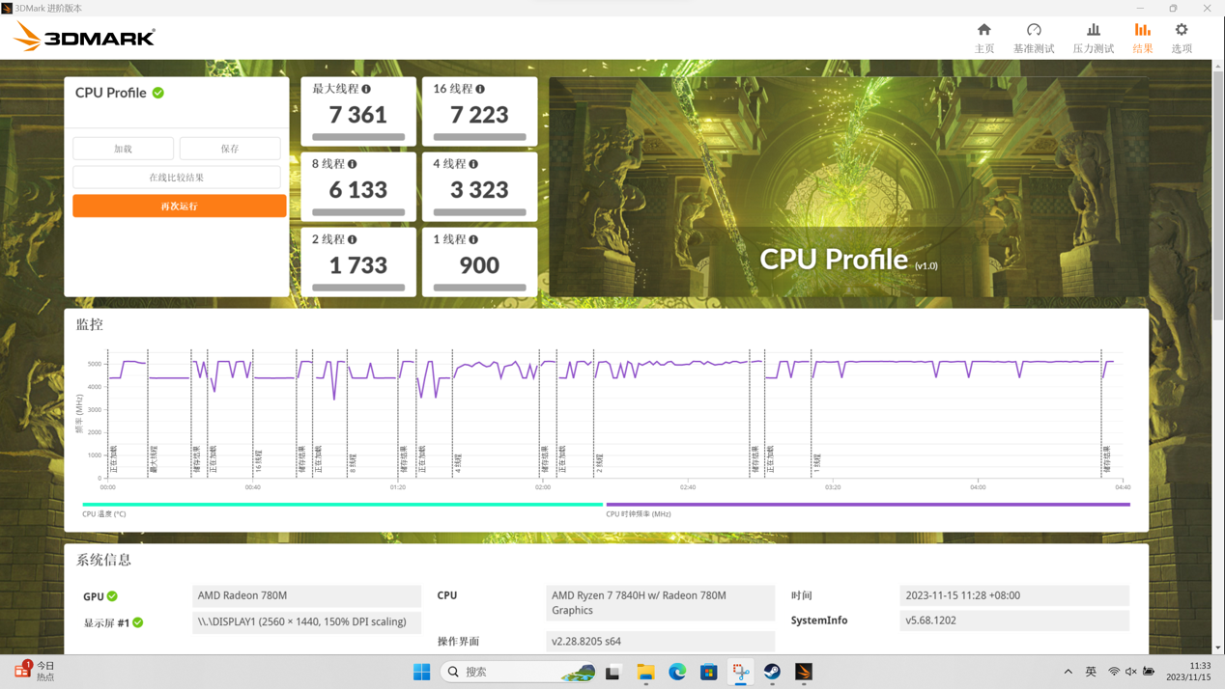The height and width of the screenshot is (689, 1225).
Task: Open Microsoft Store from the taskbar
Action: point(709,672)
